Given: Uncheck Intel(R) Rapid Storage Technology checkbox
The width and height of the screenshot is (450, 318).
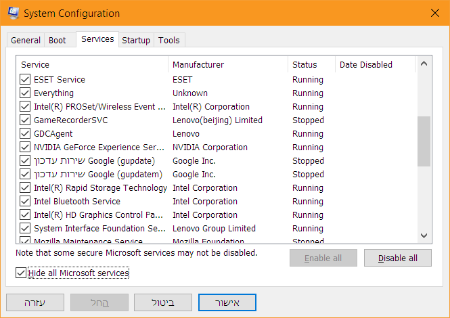Looking at the screenshot, I should [x=25, y=187].
